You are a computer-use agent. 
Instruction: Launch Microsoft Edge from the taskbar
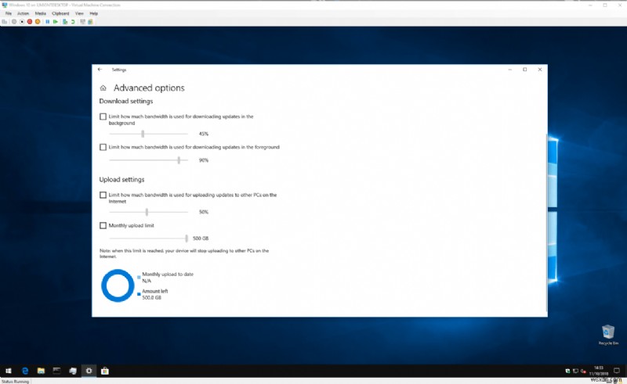pyautogui.click(x=25, y=371)
